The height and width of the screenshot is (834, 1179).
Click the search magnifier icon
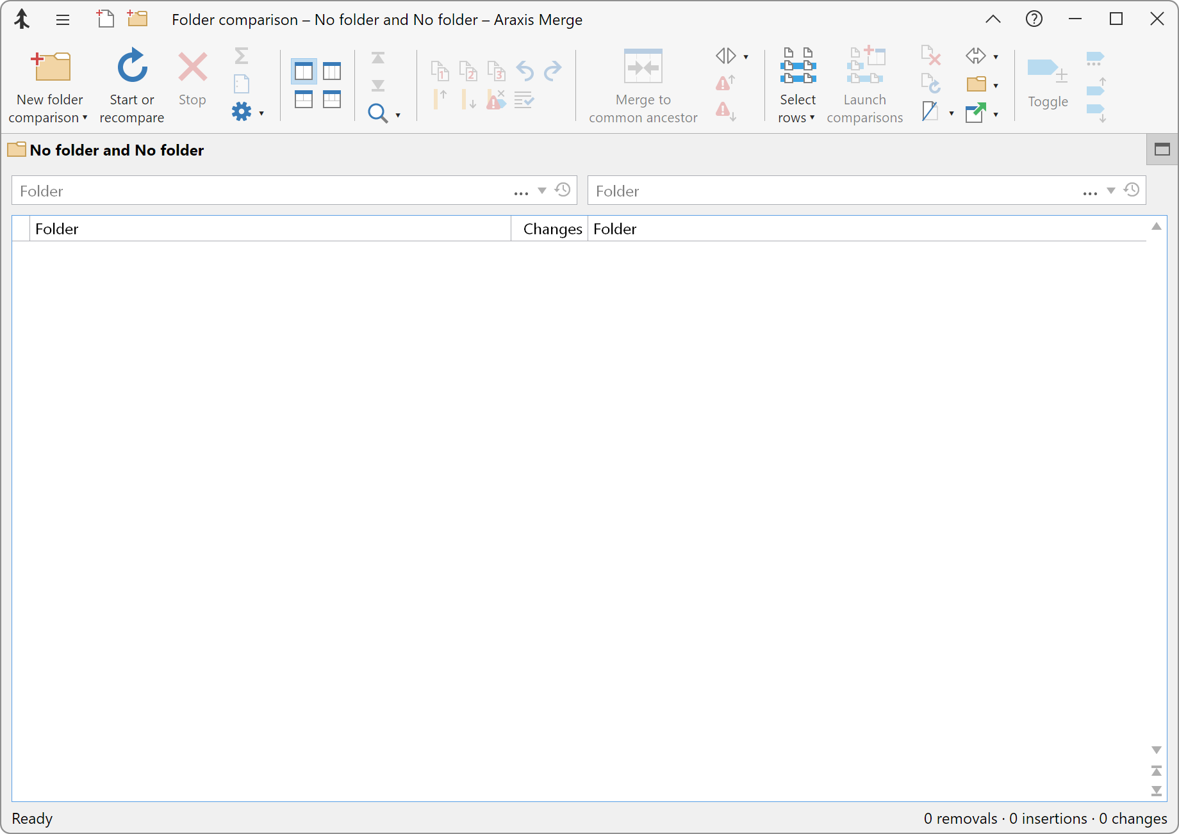(377, 113)
